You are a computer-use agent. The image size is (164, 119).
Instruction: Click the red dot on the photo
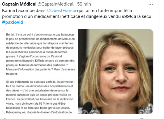click(x=101, y=42)
